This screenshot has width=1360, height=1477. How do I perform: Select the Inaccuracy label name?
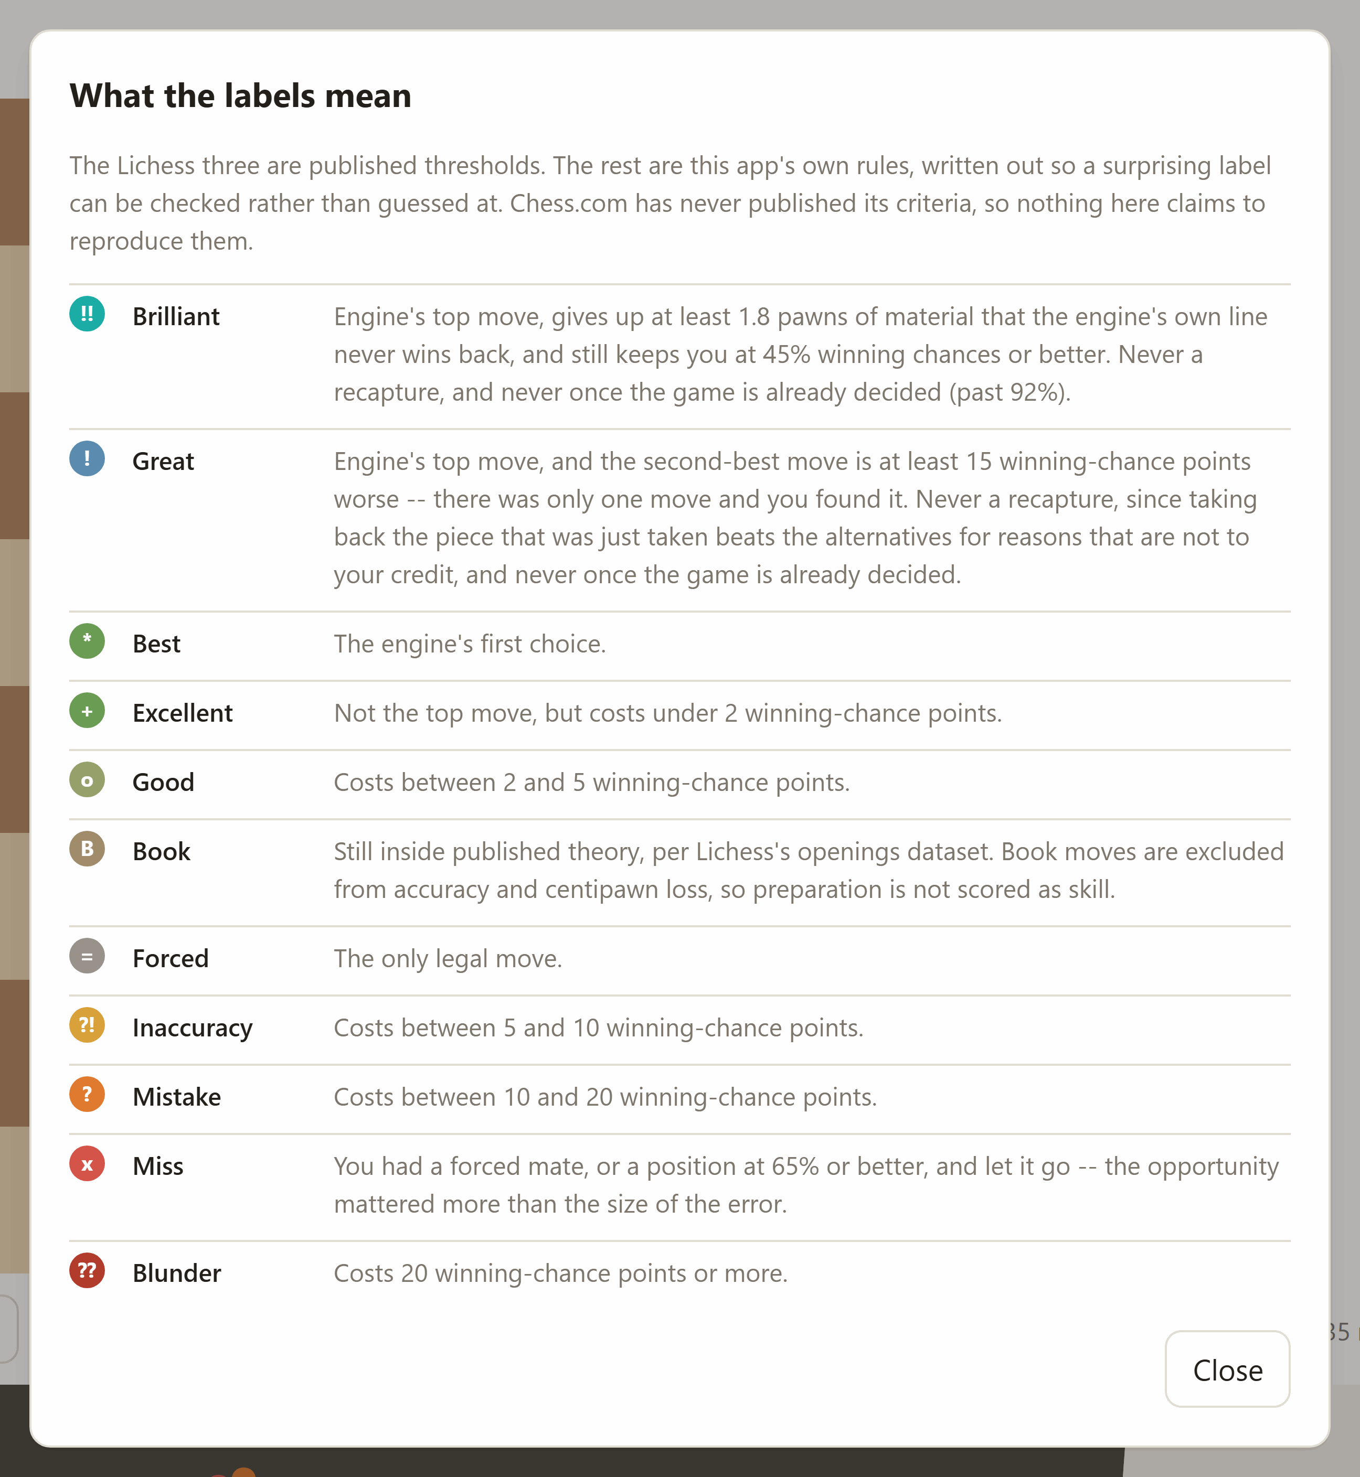192,1028
